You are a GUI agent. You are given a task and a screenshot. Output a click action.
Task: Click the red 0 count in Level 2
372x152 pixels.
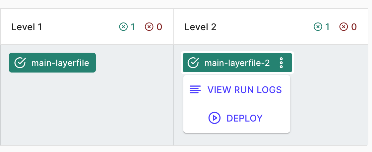coord(354,27)
